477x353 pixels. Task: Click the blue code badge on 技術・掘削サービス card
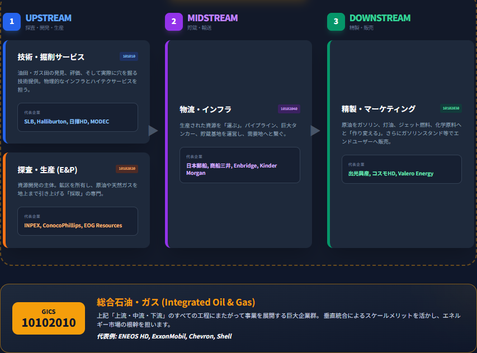pos(129,56)
